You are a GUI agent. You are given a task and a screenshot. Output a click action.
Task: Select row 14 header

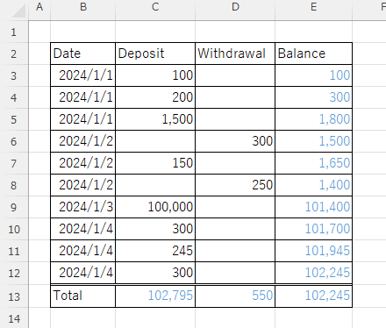14,318
